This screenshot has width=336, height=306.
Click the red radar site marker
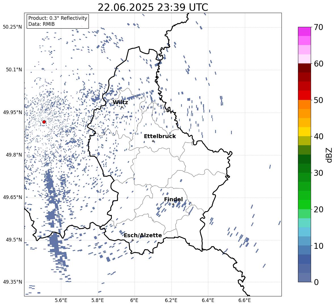pyautogui.click(x=44, y=122)
